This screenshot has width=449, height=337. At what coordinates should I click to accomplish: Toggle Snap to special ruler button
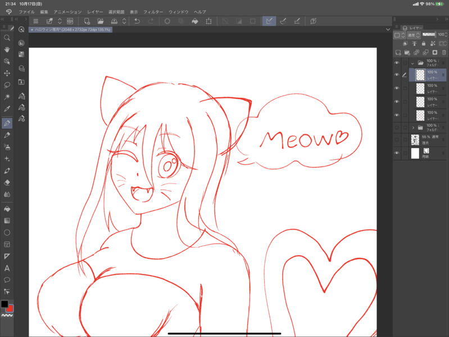point(283,21)
